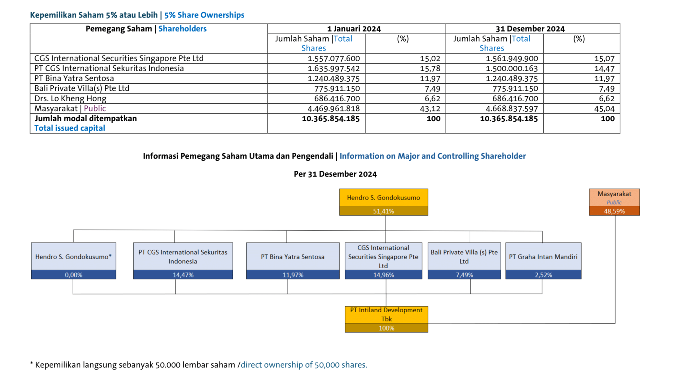The width and height of the screenshot is (677, 380).
Task: Click the blue Shareholders column header
Action: [182, 29]
